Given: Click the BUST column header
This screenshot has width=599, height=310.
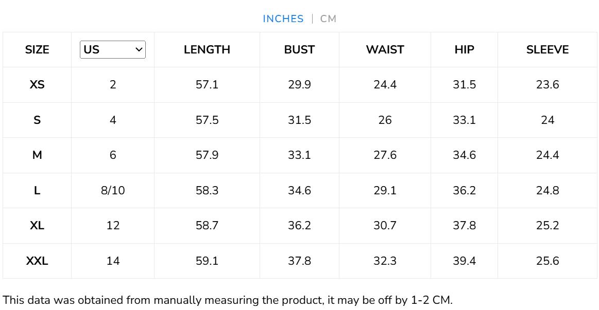Looking at the screenshot, I should (x=299, y=50).
